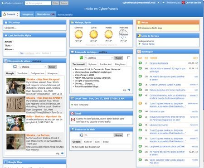Click green vote arrow for Caras de la Violencia
Image resolution: width=204 pixels, height=168 pixels.
point(140,63)
